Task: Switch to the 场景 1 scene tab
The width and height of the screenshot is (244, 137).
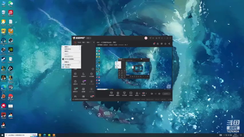Action: point(84,42)
